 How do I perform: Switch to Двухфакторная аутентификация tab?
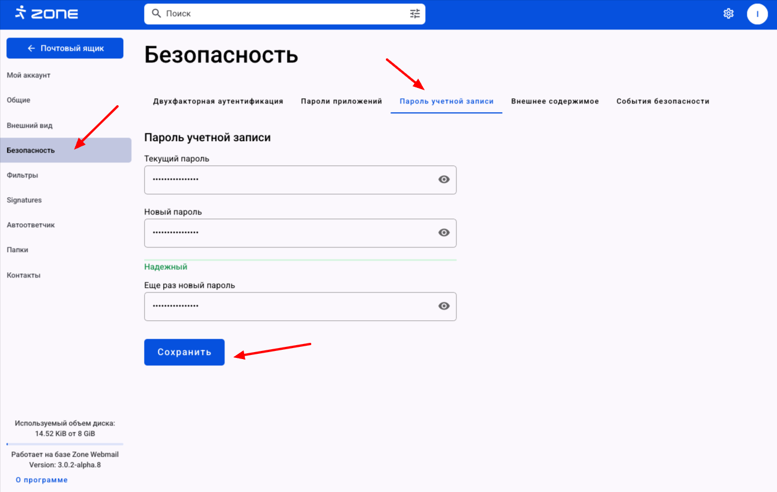pos(218,101)
